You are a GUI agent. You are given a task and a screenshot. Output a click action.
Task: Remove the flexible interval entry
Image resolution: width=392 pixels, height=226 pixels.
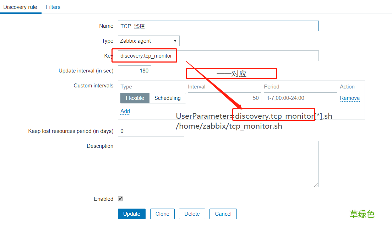coord(350,98)
